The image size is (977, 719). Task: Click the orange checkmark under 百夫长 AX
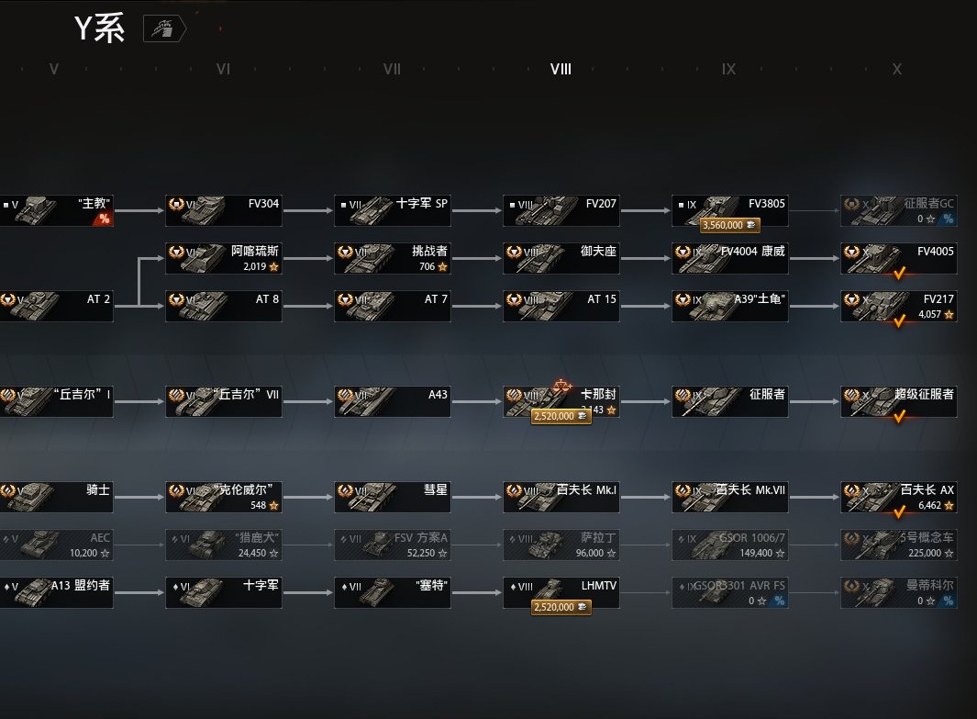click(x=899, y=512)
